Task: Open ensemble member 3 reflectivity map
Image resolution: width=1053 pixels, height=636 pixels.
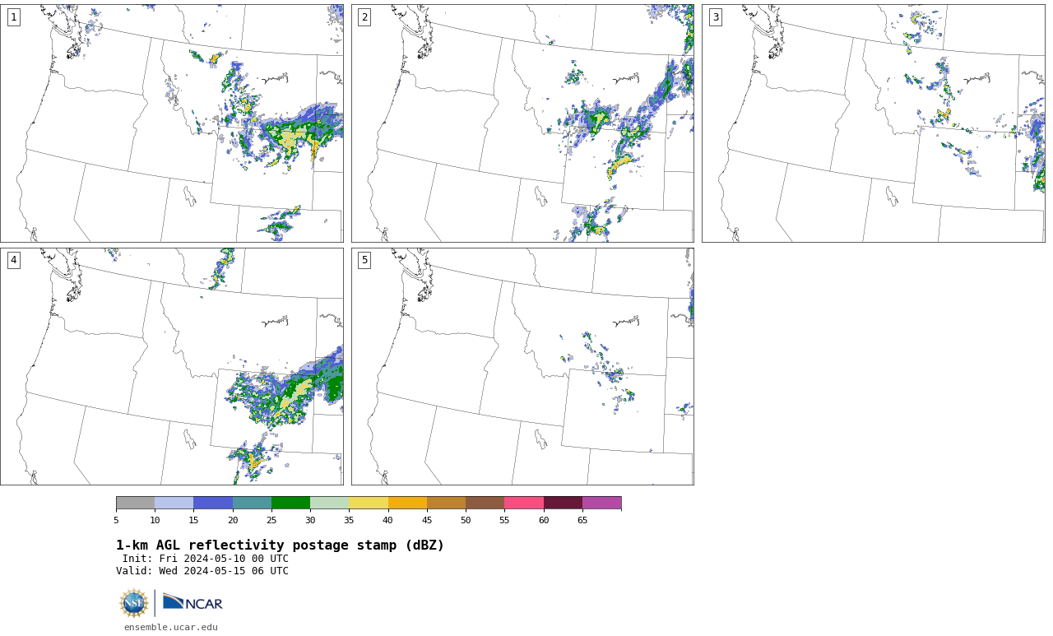Action: pos(874,123)
